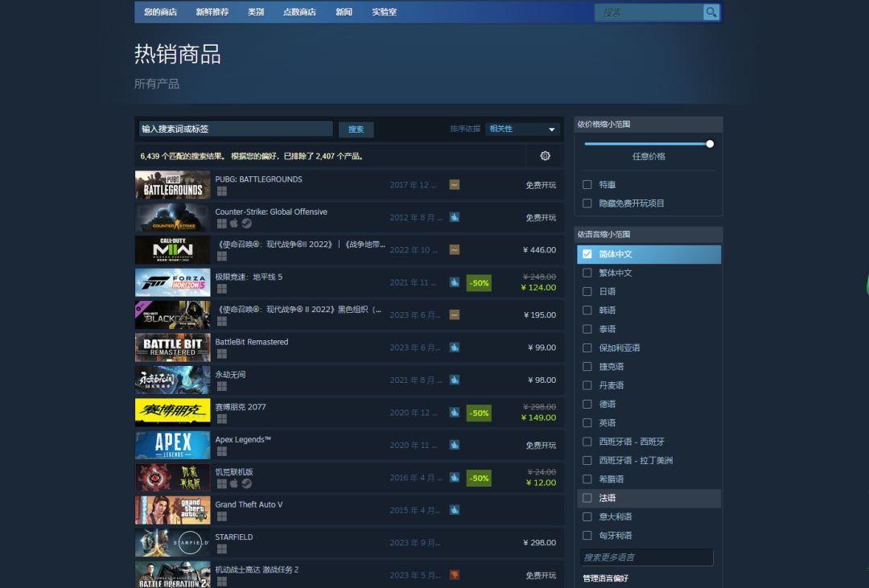Click the 搜索更多语言 input box
869x588 pixels.
(646, 557)
